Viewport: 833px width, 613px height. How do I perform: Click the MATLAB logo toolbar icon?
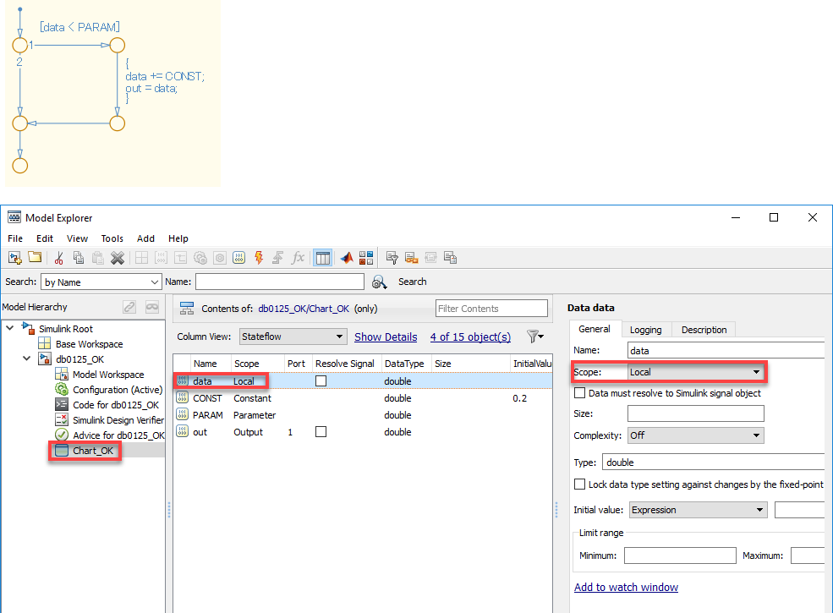[347, 258]
